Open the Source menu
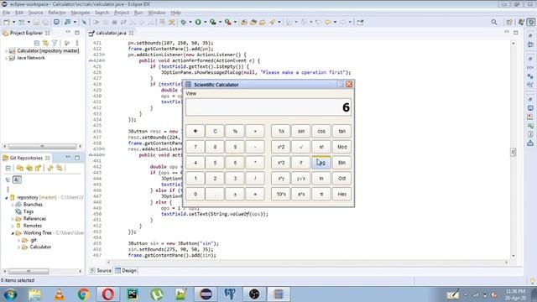Image resolution: width=537 pixels, height=302 pixels. click(x=35, y=13)
